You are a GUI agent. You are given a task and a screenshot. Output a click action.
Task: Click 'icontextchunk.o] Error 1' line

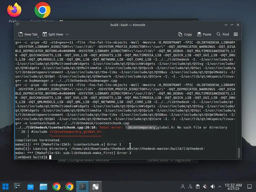(97, 144)
